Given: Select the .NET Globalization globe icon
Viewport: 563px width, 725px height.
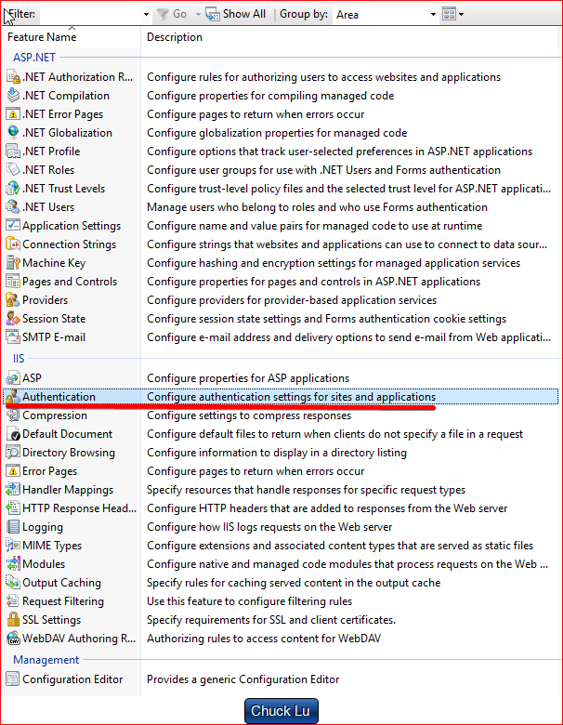Looking at the screenshot, I should click(13, 132).
